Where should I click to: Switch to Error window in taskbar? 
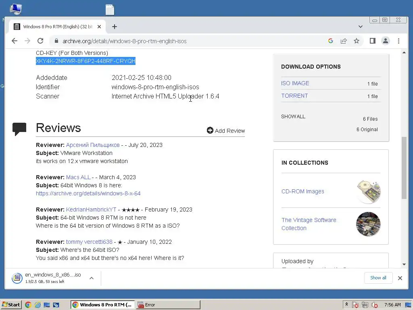[x=168, y=305]
